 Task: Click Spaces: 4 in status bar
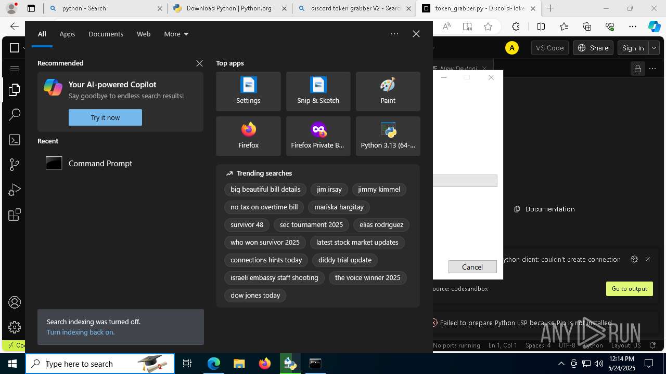[x=537, y=345]
